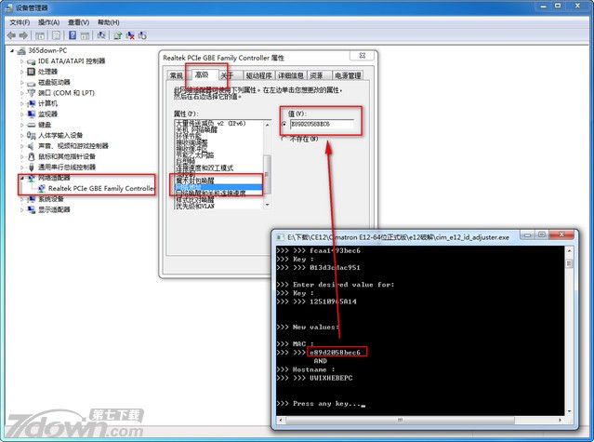
Task: Open the 帮助(H) menu
Action: 109,22
